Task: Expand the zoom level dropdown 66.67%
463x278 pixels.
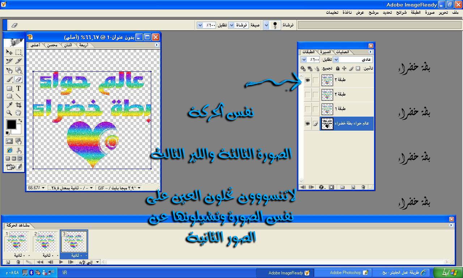Action: (43, 188)
